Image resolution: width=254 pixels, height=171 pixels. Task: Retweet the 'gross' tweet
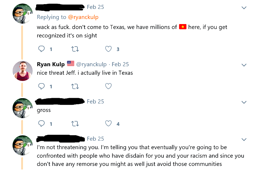[75, 123]
